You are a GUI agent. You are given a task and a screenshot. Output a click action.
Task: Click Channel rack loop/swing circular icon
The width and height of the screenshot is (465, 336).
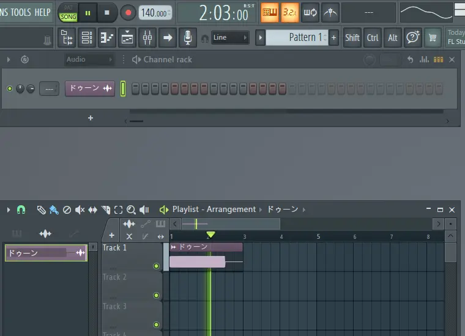(x=24, y=59)
